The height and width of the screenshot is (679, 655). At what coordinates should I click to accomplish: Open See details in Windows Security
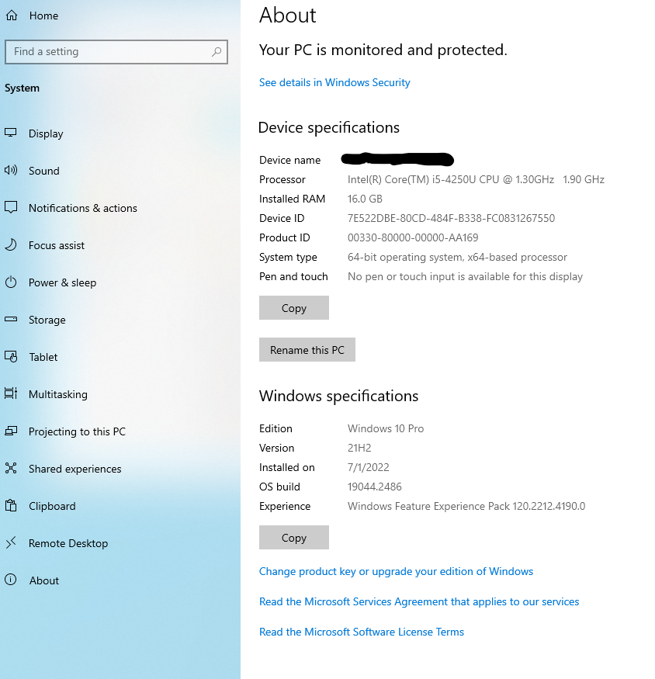coord(334,82)
